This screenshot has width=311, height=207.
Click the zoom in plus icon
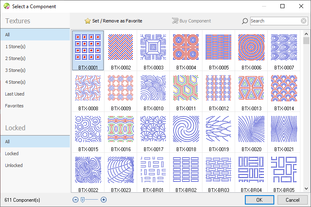[x=104, y=200]
